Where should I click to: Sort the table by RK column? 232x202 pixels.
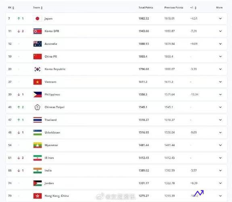11,8
